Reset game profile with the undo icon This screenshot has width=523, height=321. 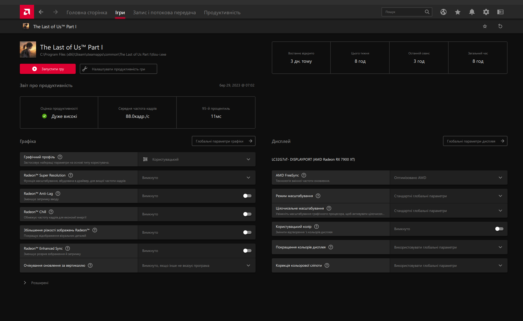(500, 26)
